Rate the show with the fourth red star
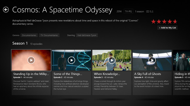The width and height of the screenshot is (190, 106). click(170, 22)
